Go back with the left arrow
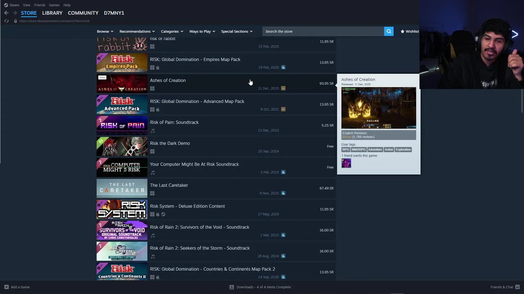The image size is (524, 294). (6, 13)
